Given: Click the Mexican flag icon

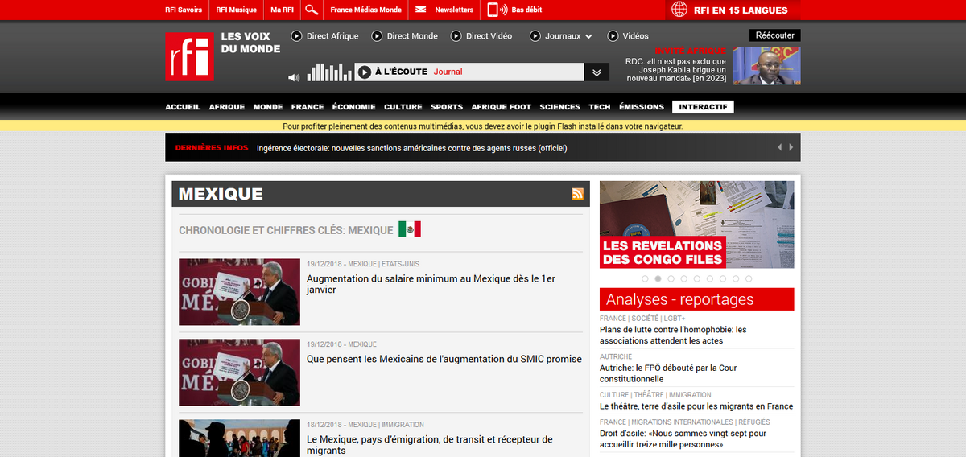Looking at the screenshot, I should tap(410, 229).
